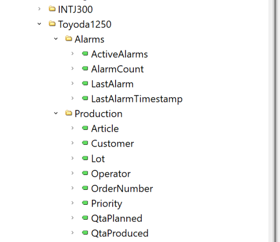
Task: Expand the LastAlarm variable
Action: 72,84
